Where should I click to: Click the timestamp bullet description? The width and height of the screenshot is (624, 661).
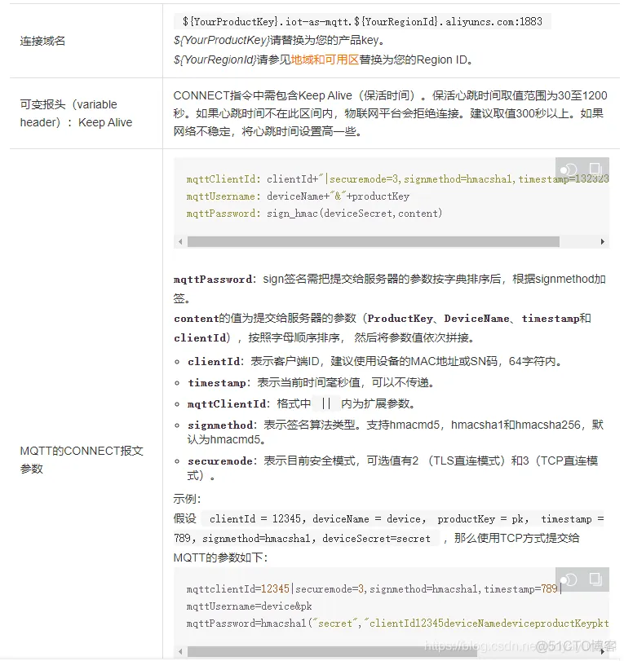[x=311, y=383]
